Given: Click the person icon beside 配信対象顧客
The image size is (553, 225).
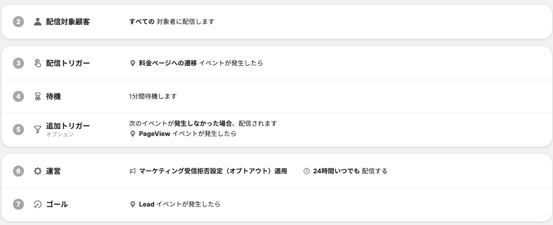Looking at the screenshot, I should pos(38,22).
